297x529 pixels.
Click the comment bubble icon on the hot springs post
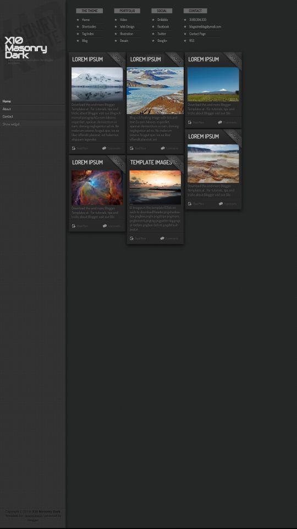[221, 203]
